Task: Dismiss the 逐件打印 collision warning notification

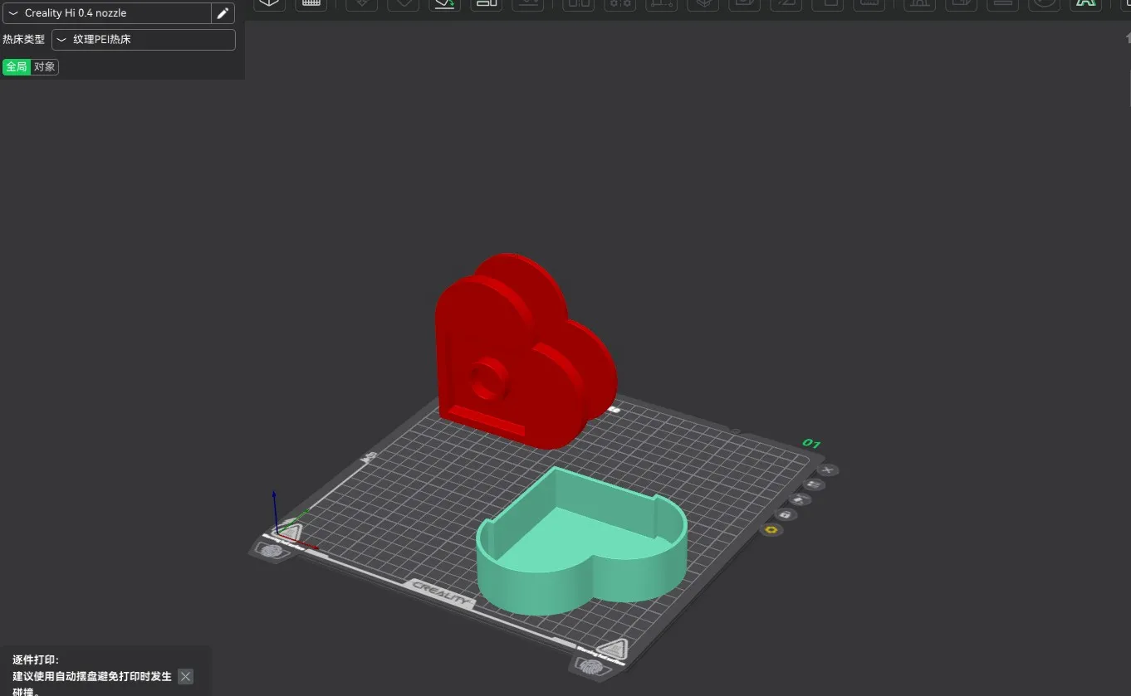Action: pos(185,676)
